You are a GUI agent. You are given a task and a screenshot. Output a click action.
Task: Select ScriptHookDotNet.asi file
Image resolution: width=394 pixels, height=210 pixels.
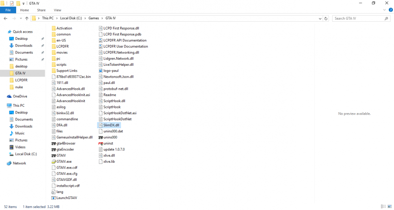click(117, 113)
